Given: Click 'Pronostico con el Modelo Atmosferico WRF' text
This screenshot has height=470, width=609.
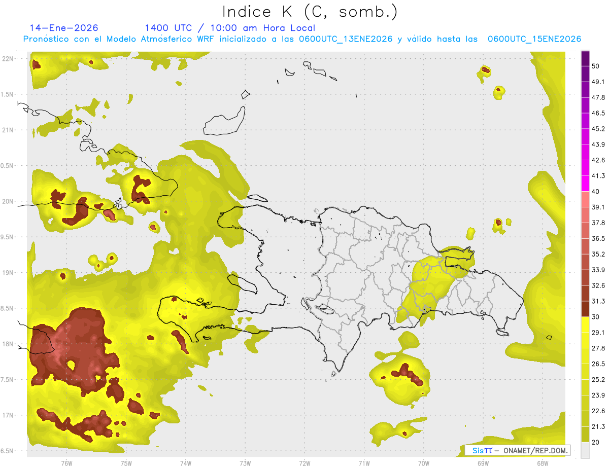Looking at the screenshot, I should [119, 39].
